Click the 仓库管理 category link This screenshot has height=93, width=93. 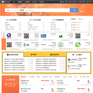coord(30,25)
